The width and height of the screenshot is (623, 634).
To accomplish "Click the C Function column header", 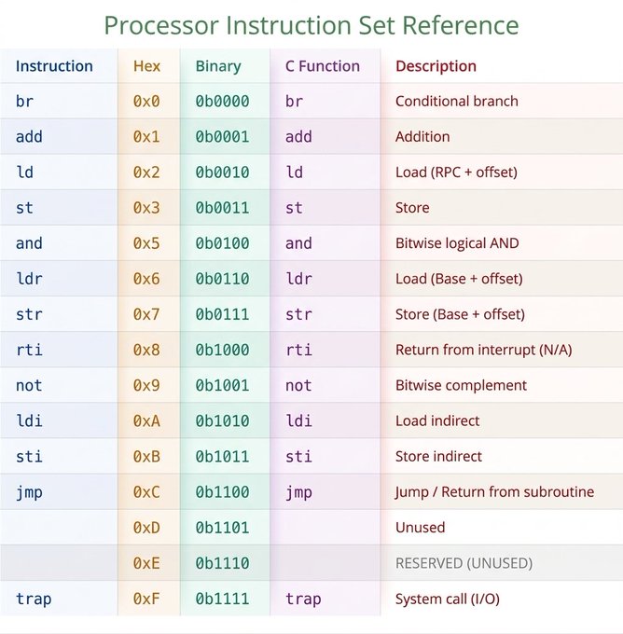I will coord(323,66).
